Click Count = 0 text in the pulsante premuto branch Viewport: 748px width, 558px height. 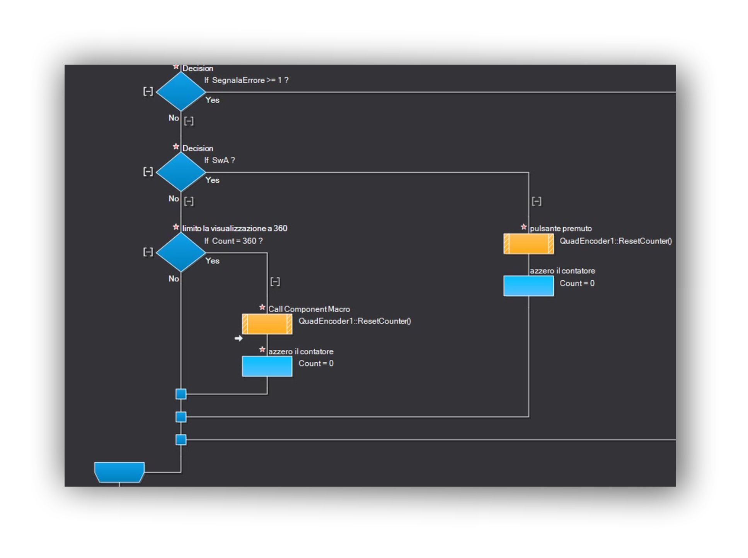(577, 283)
